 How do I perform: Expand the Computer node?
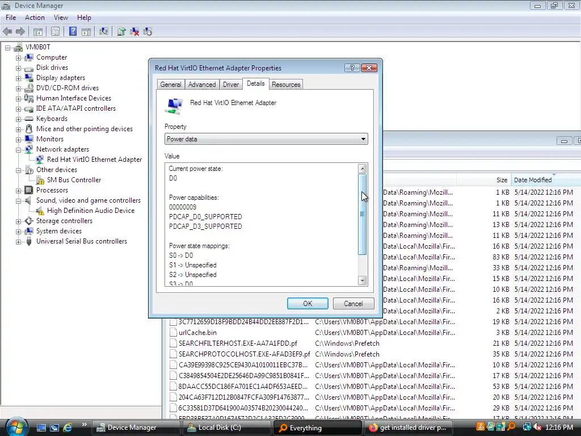click(x=18, y=58)
